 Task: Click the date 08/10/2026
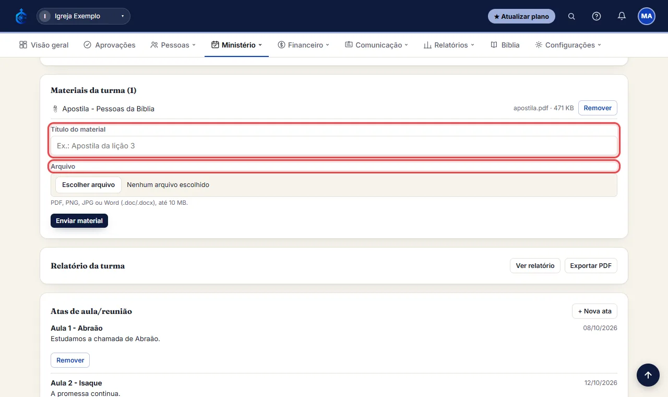click(600, 328)
